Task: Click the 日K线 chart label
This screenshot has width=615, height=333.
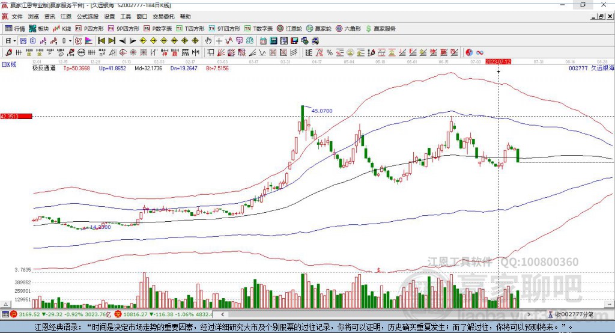Action: [8, 64]
